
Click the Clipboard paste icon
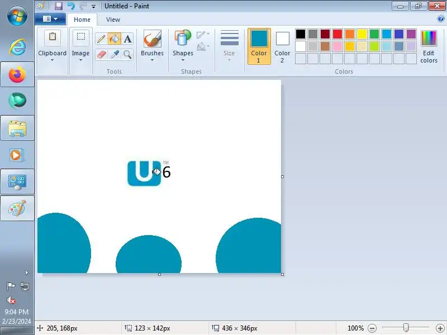coord(53,37)
